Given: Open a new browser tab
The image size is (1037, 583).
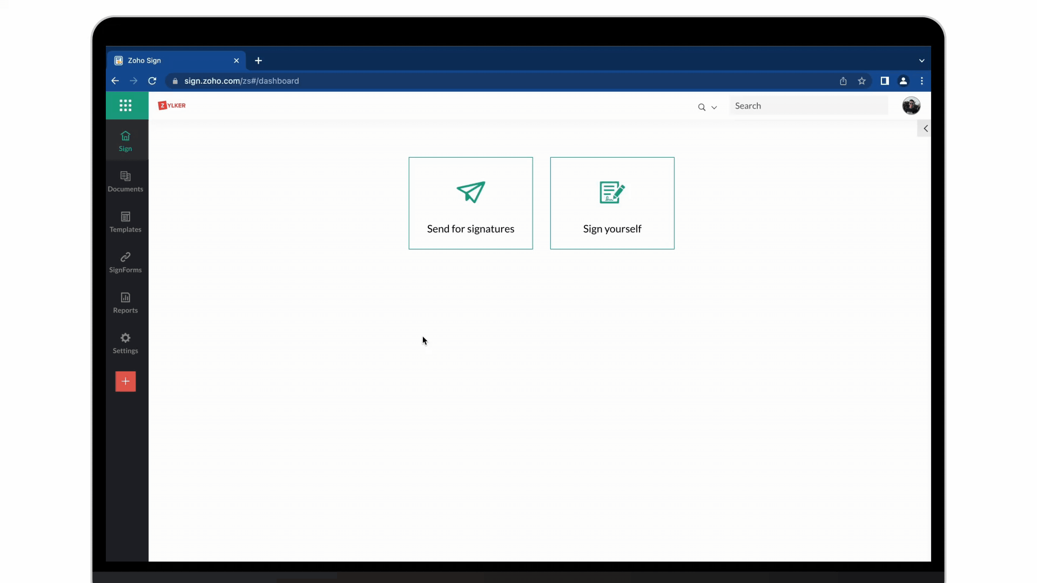Looking at the screenshot, I should point(258,60).
